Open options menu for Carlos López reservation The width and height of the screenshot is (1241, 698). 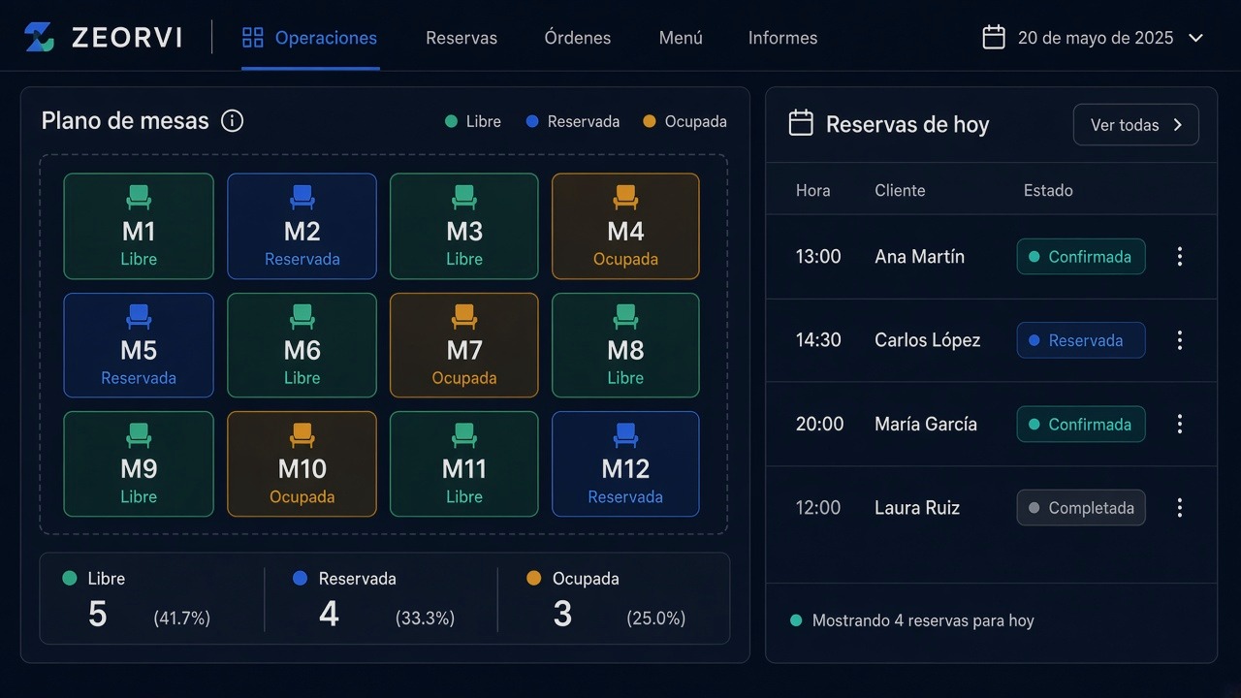[x=1180, y=340]
